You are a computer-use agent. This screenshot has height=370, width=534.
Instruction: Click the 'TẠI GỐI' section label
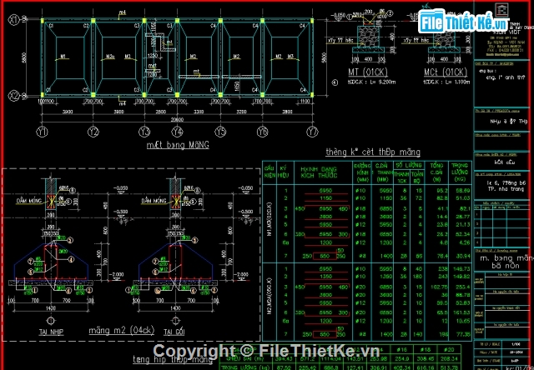tap(174, 332)
